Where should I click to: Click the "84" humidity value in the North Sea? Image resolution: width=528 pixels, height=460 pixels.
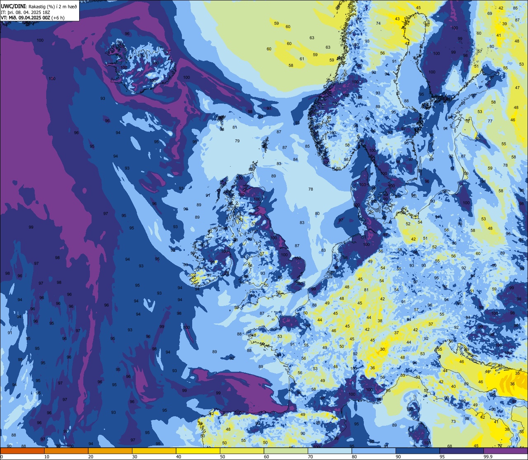click(295, 159)
